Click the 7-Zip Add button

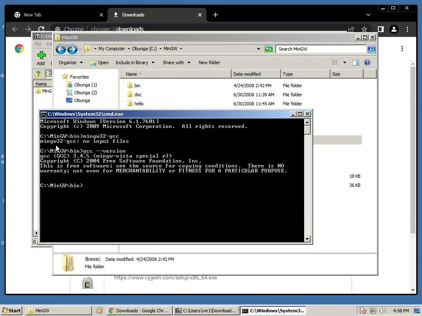pyautogui.click(x=41, y=58)
